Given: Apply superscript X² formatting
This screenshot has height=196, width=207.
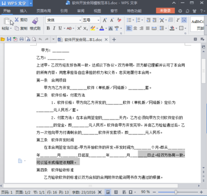Looking at the screenshot, I should [x=79, y=28].
